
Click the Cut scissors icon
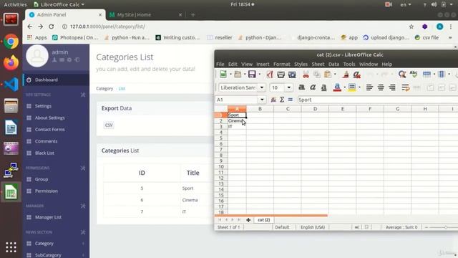(x=306, y=75)
